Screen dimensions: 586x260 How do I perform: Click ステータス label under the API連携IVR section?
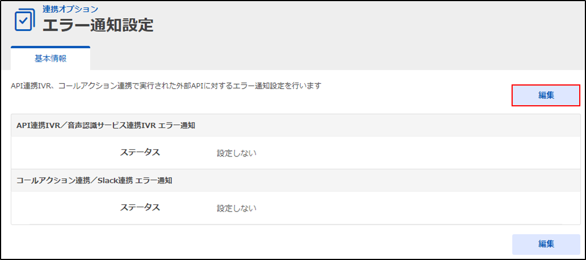point(140,152)
